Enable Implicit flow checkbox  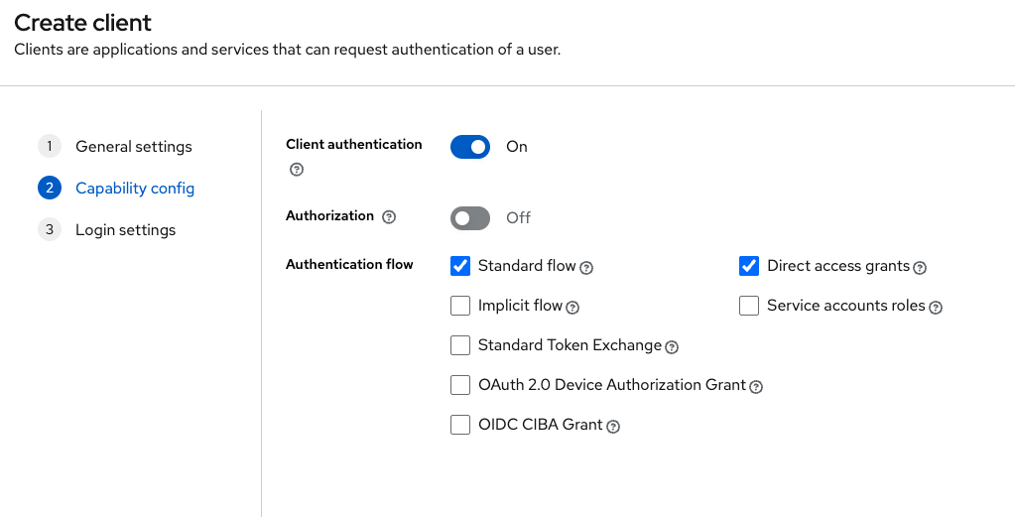pos(460,306)
